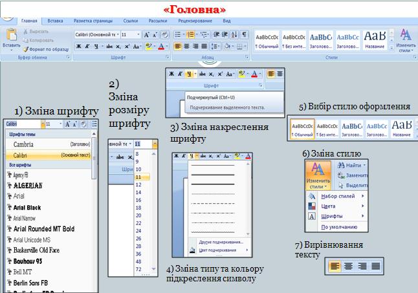Open the underline style arrow in the main ribbon

[x=102, y=47]
